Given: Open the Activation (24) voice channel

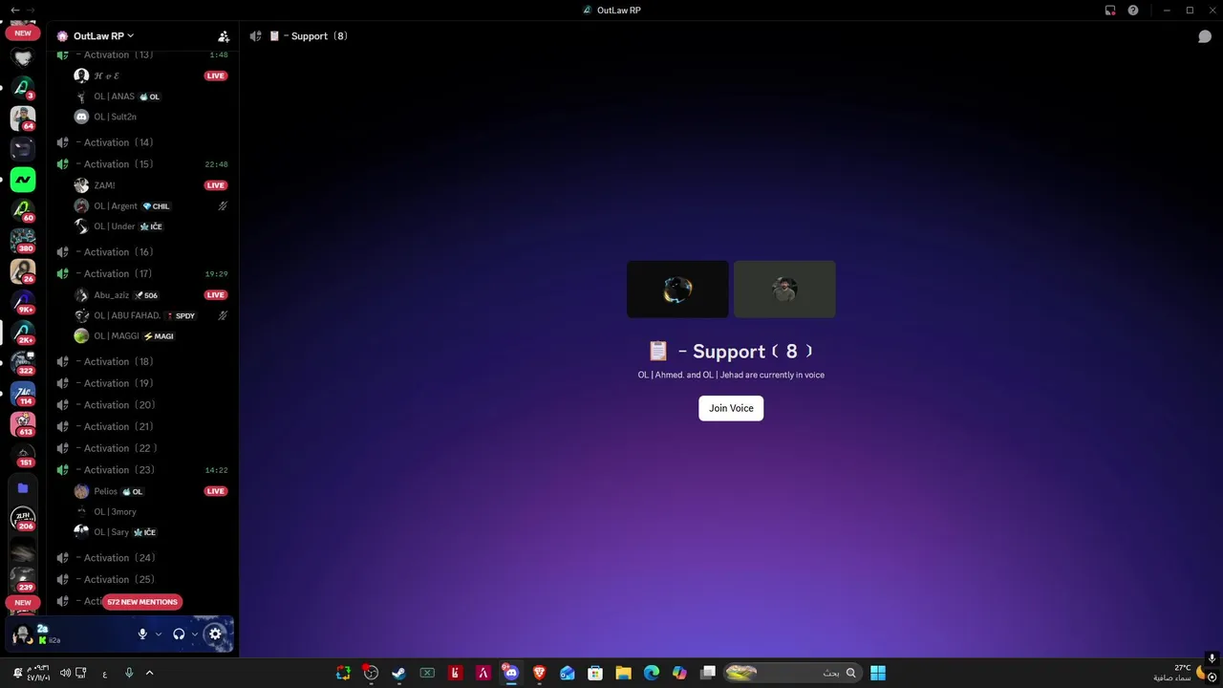Looking at the screenshot, I should (x=141, y=558).
